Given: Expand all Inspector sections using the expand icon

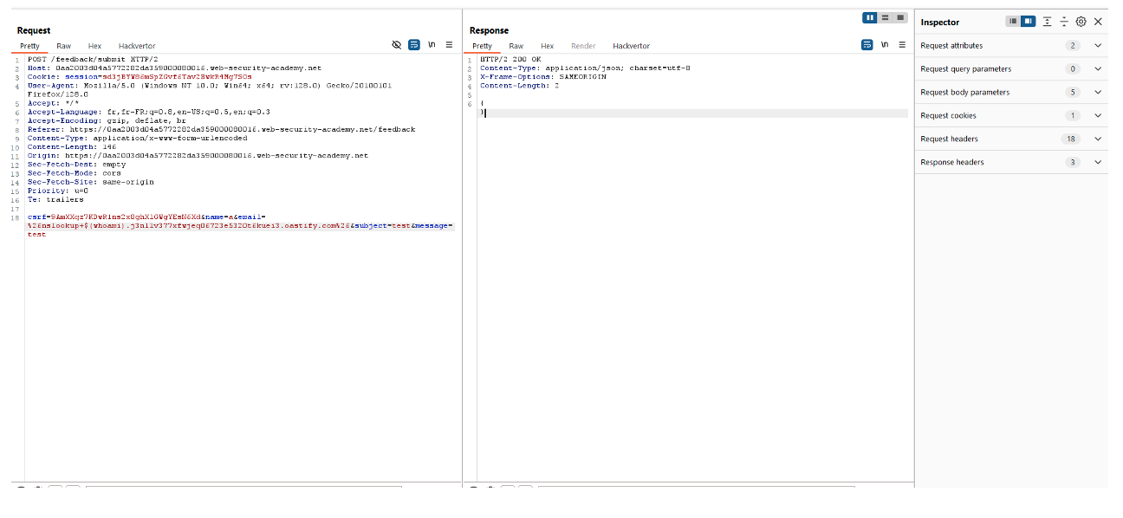Looking at the screenshot, I should pos(1048,21).
